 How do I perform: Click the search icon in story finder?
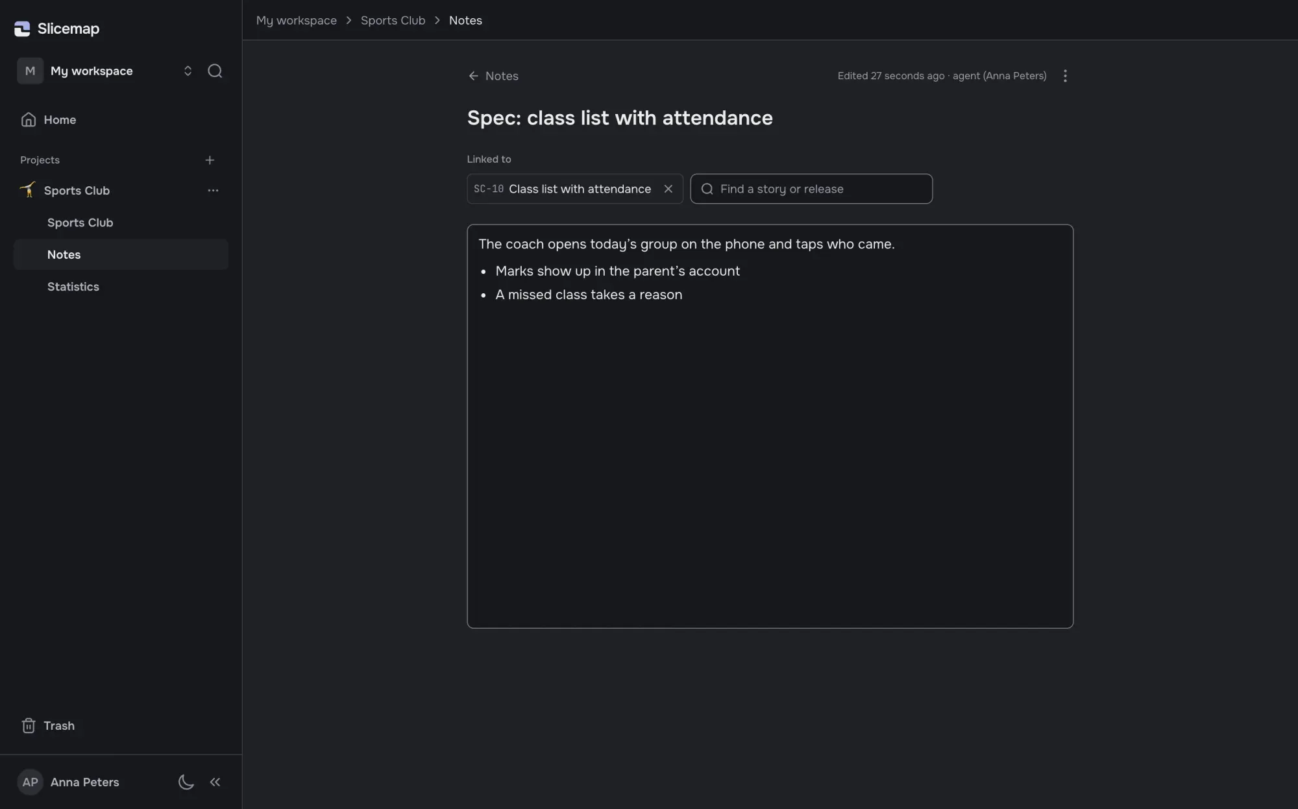pyautogui.click(x=707, y=189)
